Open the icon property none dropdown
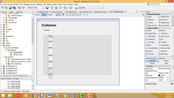The image size is (174, 98). click(168, 80)
